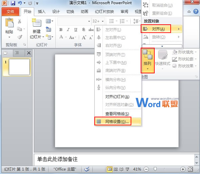Expand the Customize Quick Access Toolbar arrow
The image size is (200, 174).
[x=37, y=3]
